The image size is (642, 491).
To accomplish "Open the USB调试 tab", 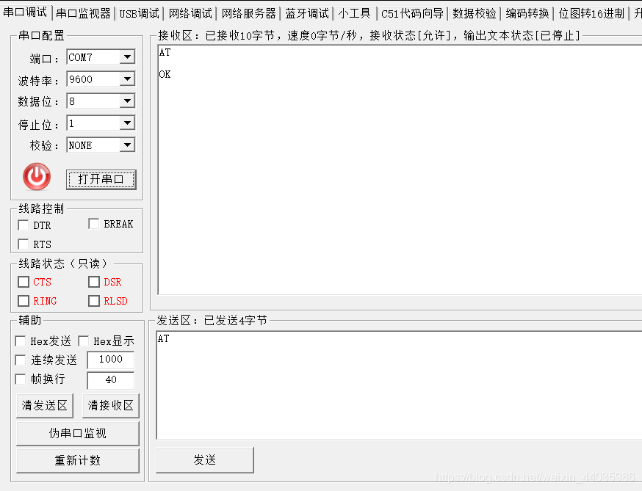I will [140, 13].
